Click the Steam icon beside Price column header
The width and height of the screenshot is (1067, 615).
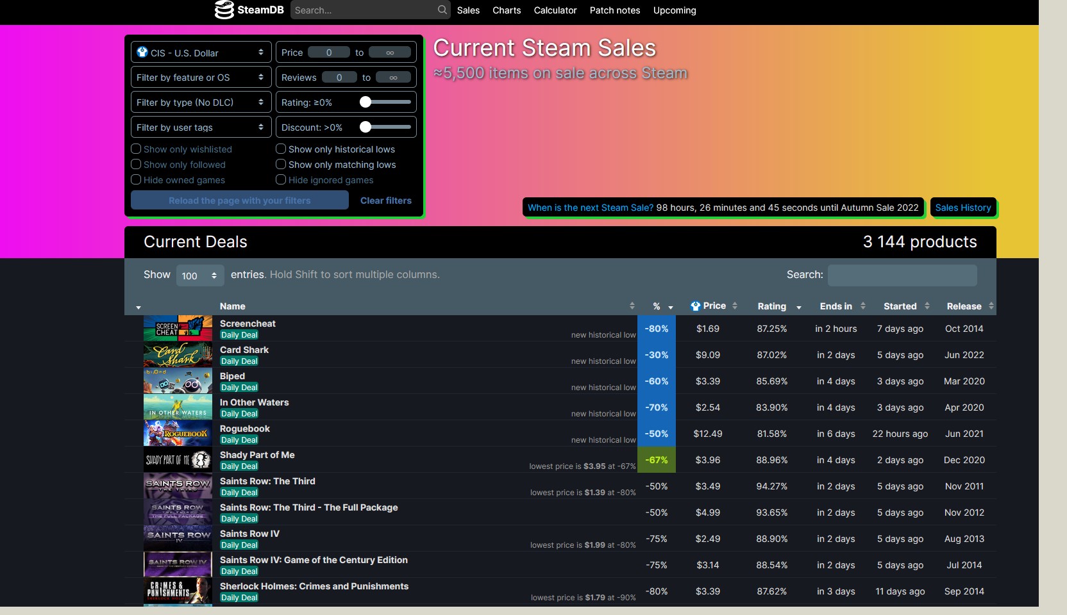pyautogui.click(x=695, y=306)
